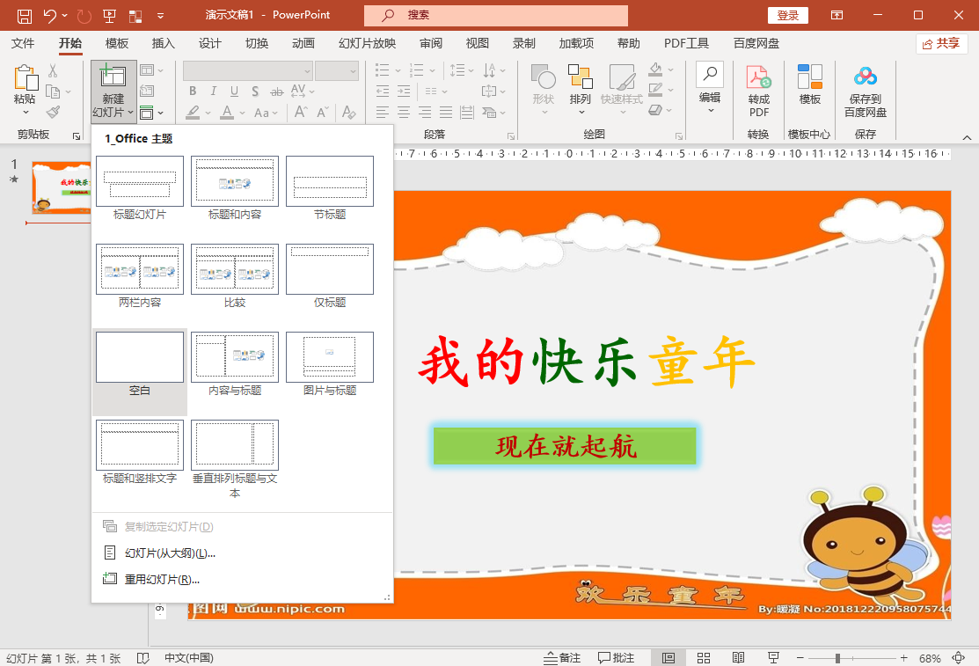The image size is (979, 666).
Task: Toggle the 备注 notes pane
Action: coord(562,658)
